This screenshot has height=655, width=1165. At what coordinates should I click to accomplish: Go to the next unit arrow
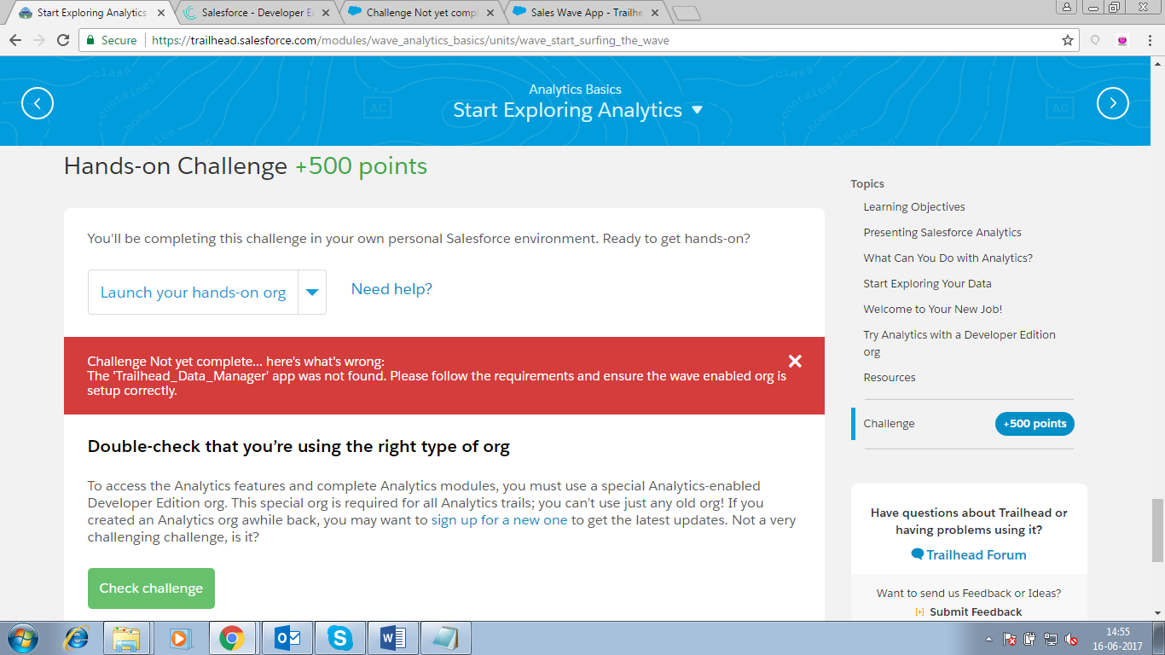1112,103
